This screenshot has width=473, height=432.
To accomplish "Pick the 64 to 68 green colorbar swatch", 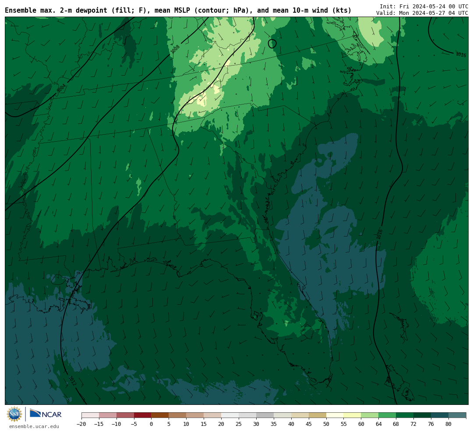I will [388, 415].
